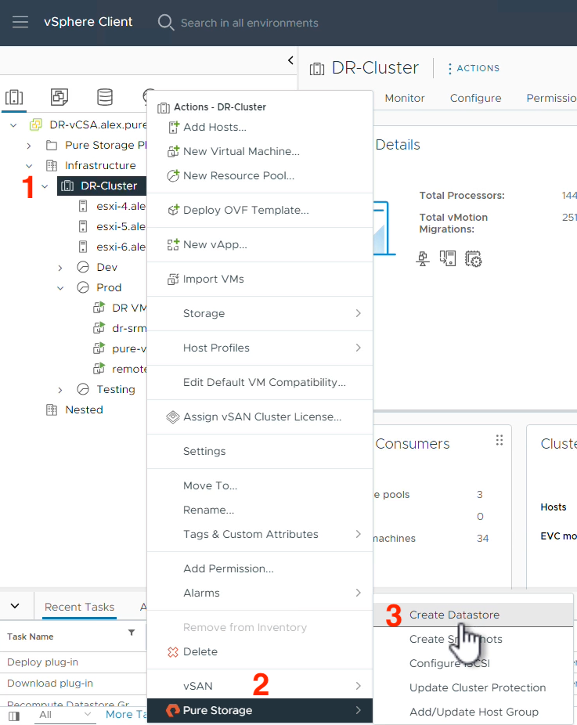Open the Storage inventory view icon
The image size is (577, 725).
coord(104,97)
